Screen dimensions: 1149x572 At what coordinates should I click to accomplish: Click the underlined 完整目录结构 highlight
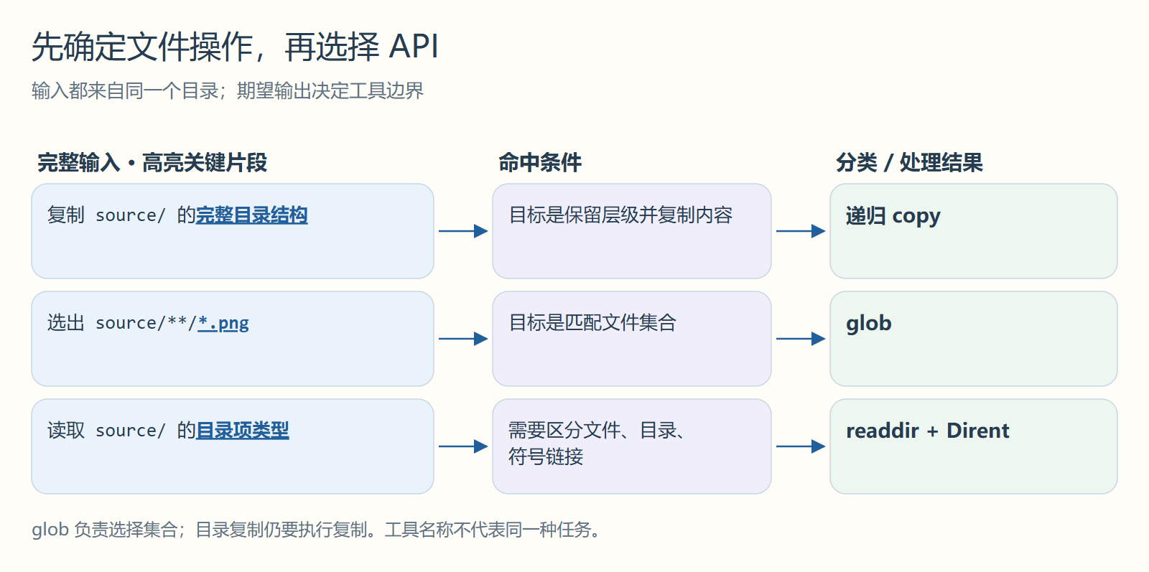coord(252,215)
